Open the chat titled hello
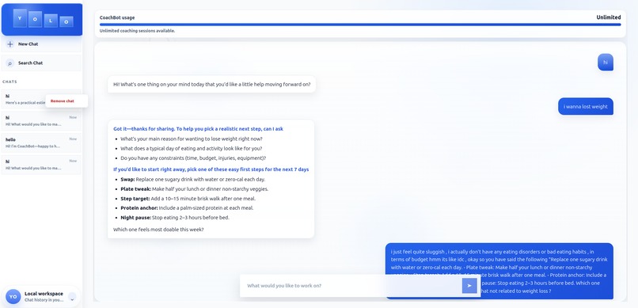Image resolution: width=638 pixels, height=308 pixels. [41, 143]
